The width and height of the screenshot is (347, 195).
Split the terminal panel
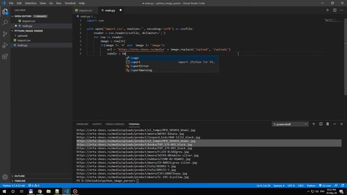click(x=320, y=124)
